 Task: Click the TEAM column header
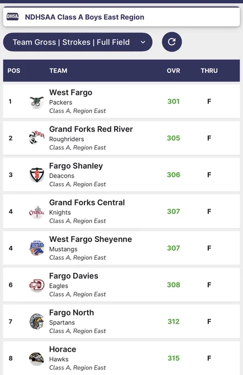click(58, 71)
